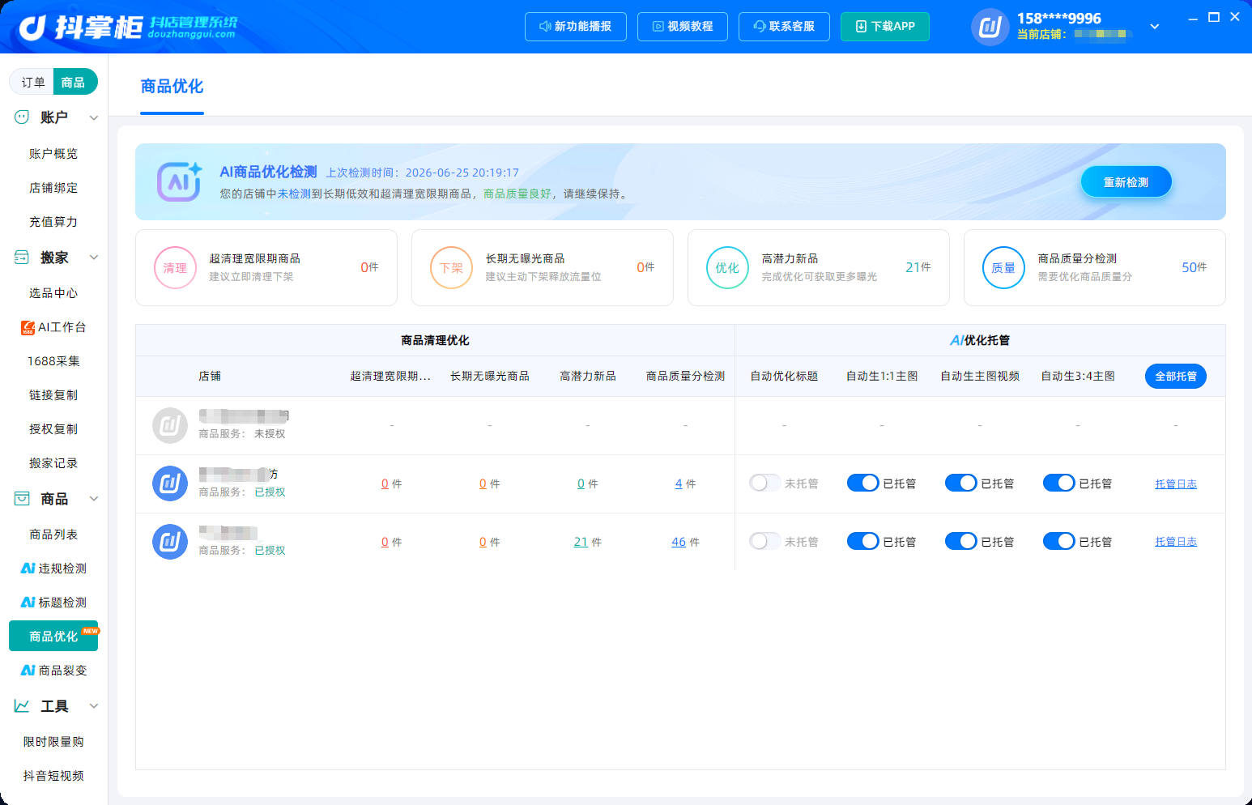Select 链接复制 menu item
Screen dimensions: 1252x805
click(x=53, y=395)
